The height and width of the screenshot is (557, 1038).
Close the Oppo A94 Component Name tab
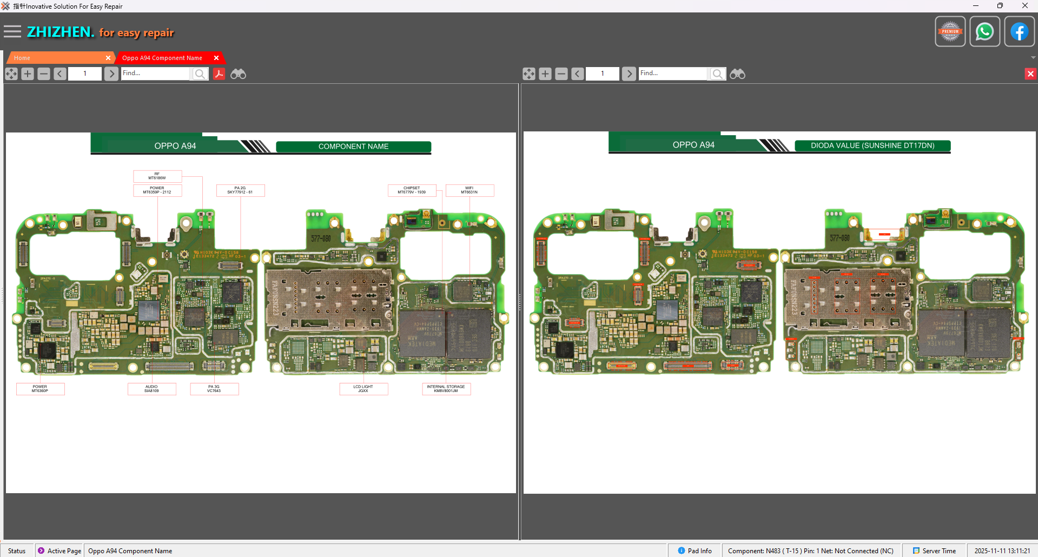216,58
